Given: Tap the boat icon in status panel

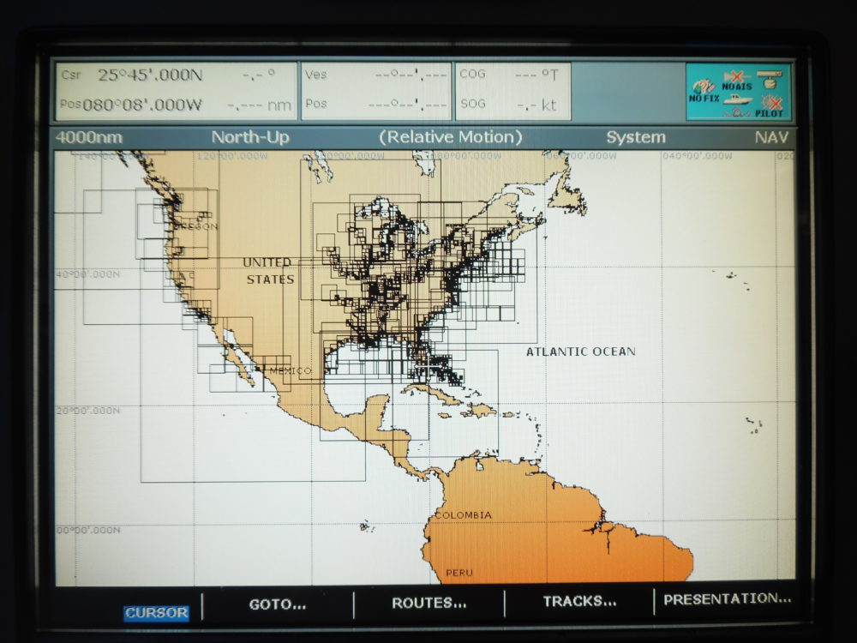Looking at the screenshot, I should 737,100.
